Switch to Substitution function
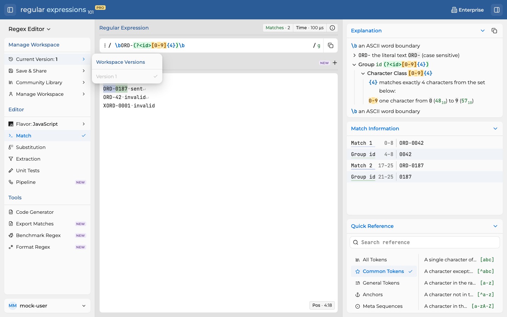This screenshot has width=507, height=317. pyautogui.click(x=47, y=147)
